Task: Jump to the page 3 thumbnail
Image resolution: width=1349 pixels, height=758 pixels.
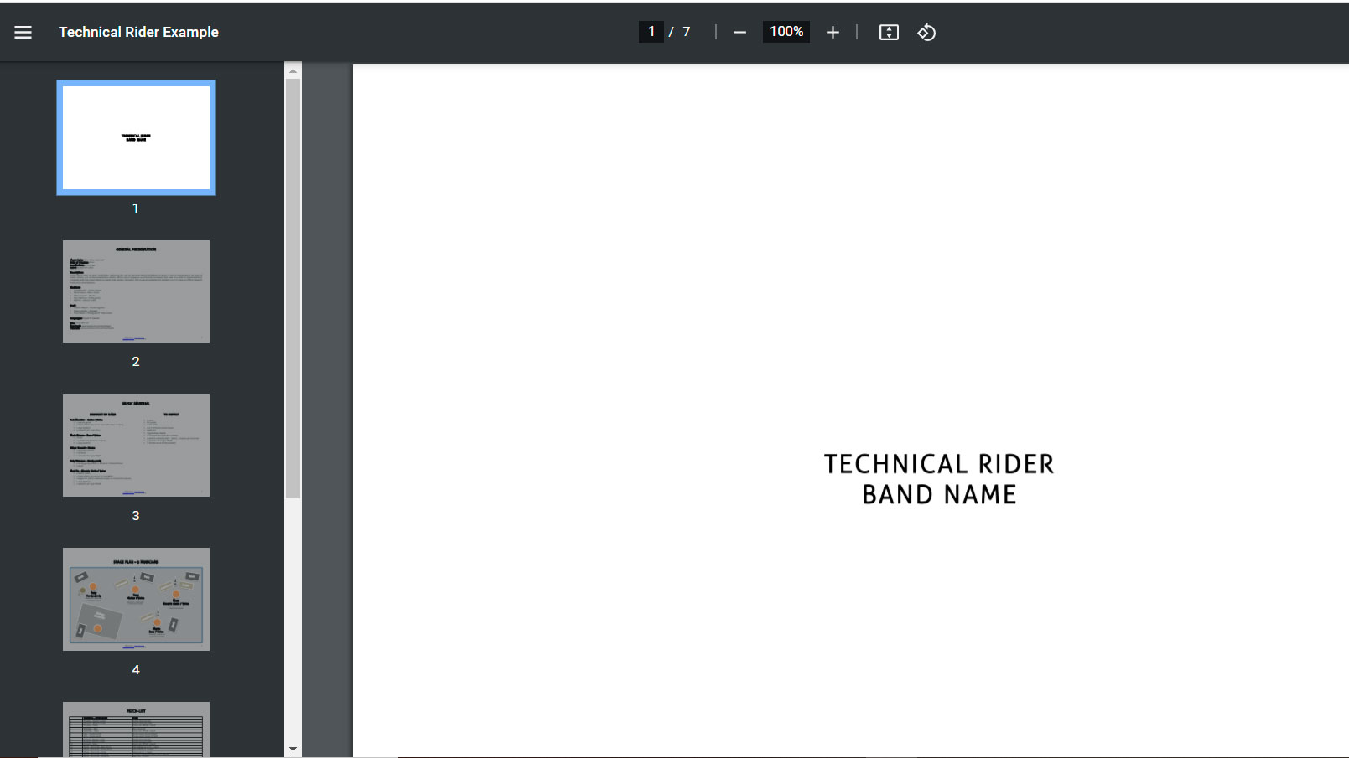Action: pyautogui.click(x=136, y=446)
